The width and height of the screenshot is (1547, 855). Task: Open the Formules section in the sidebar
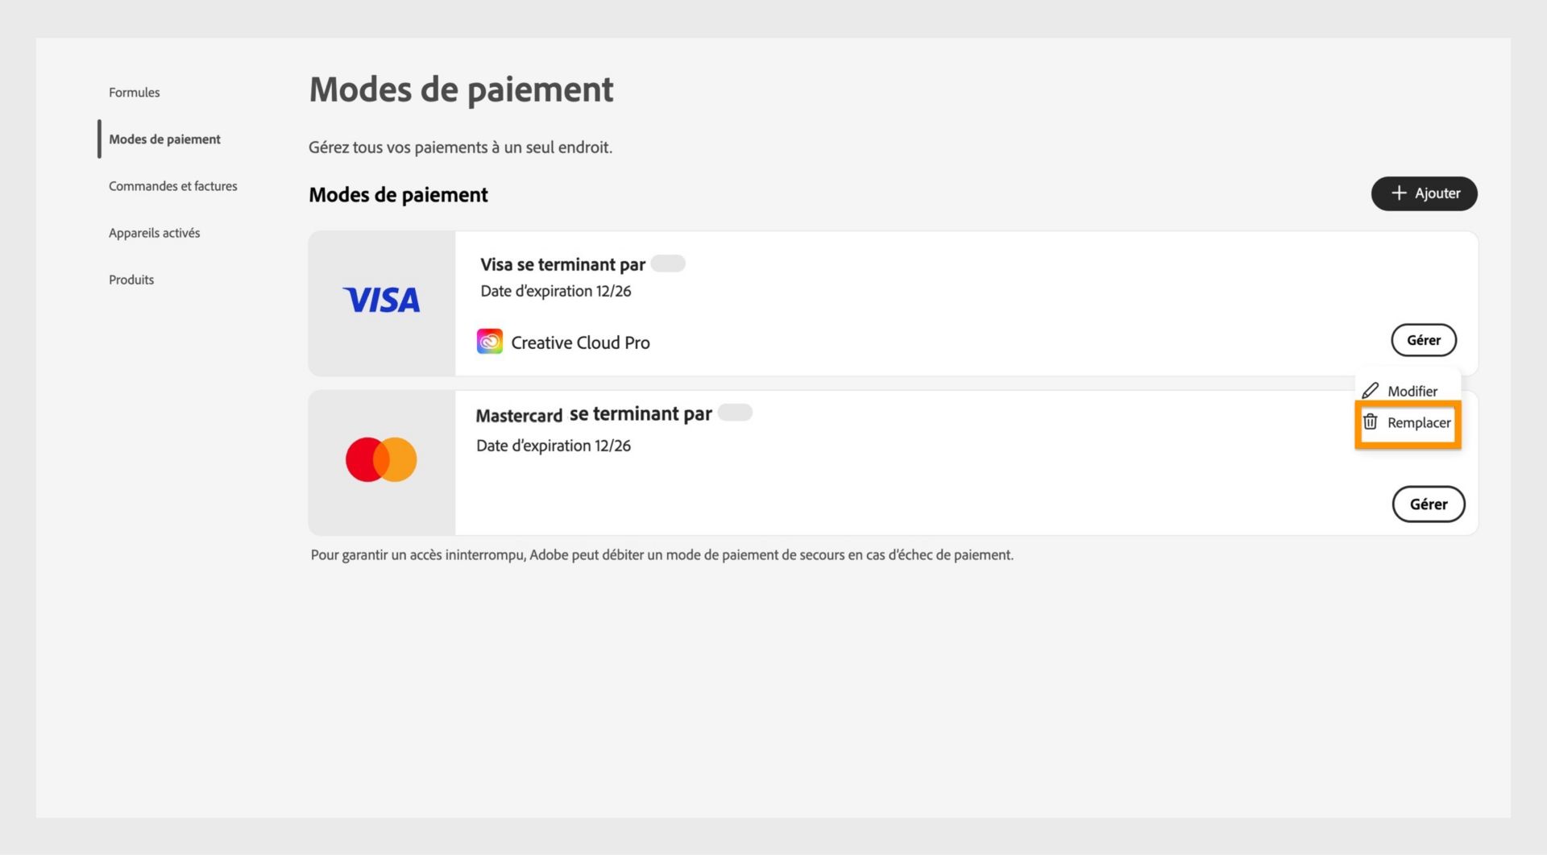point(134,92)
